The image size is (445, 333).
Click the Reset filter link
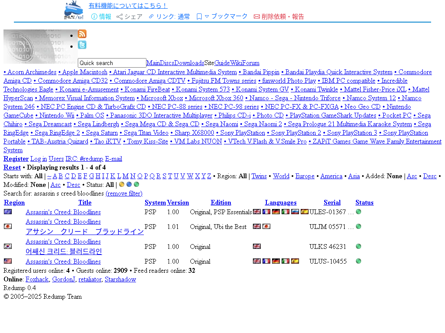(x=12, y=167)
